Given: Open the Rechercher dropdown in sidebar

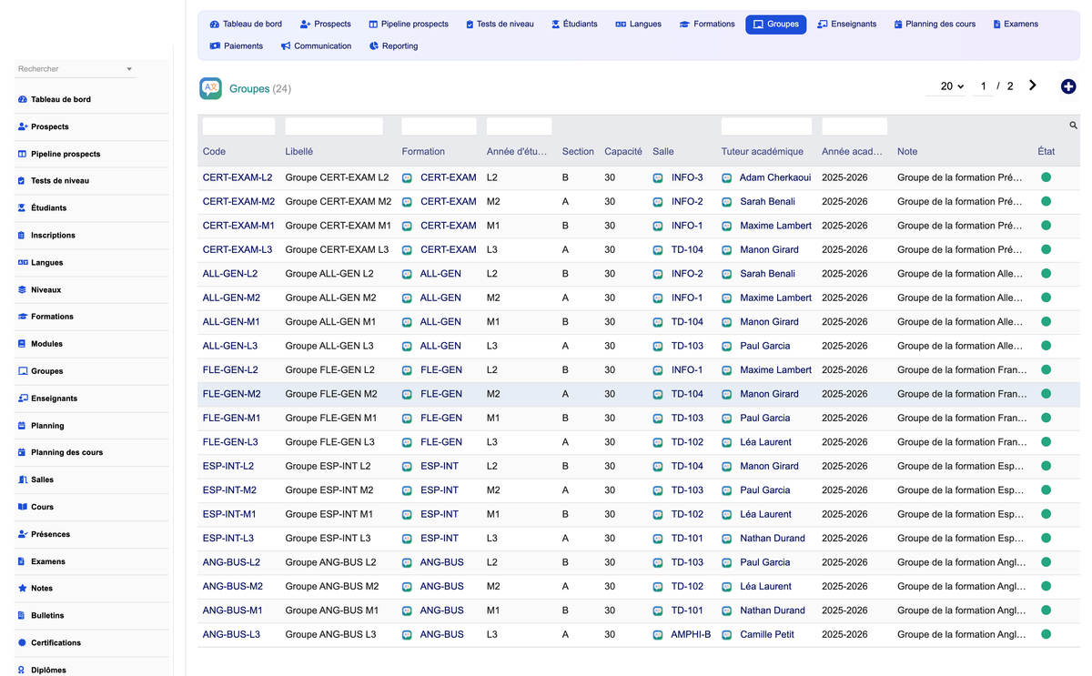Looking at the screenshot, I should pos(76,69).
